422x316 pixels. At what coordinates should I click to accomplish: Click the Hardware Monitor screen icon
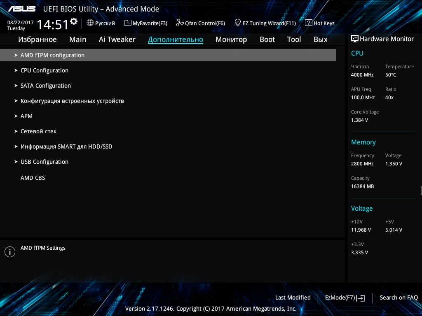[x=355, y=39]
